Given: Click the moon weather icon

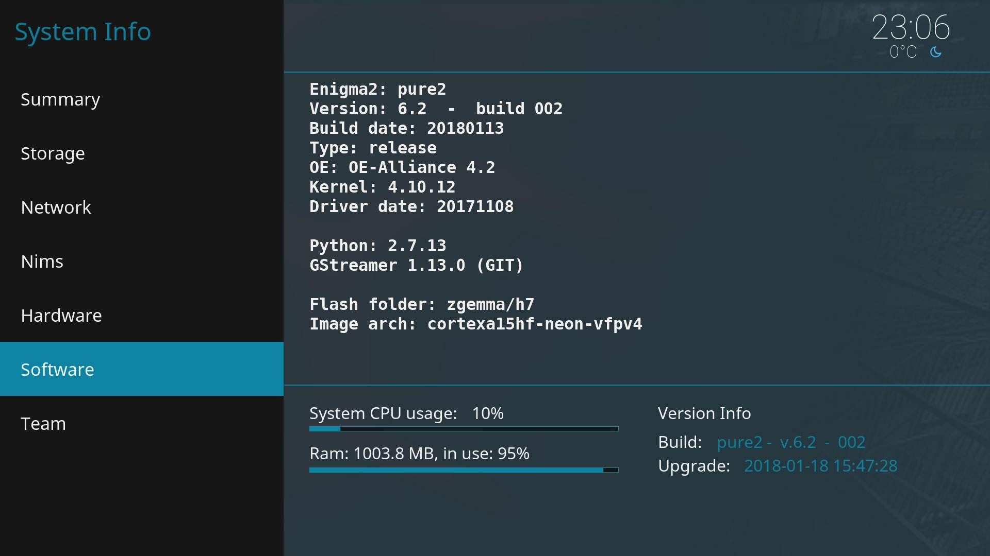Looking at the screenshot, I should click(x=936, y=52).
